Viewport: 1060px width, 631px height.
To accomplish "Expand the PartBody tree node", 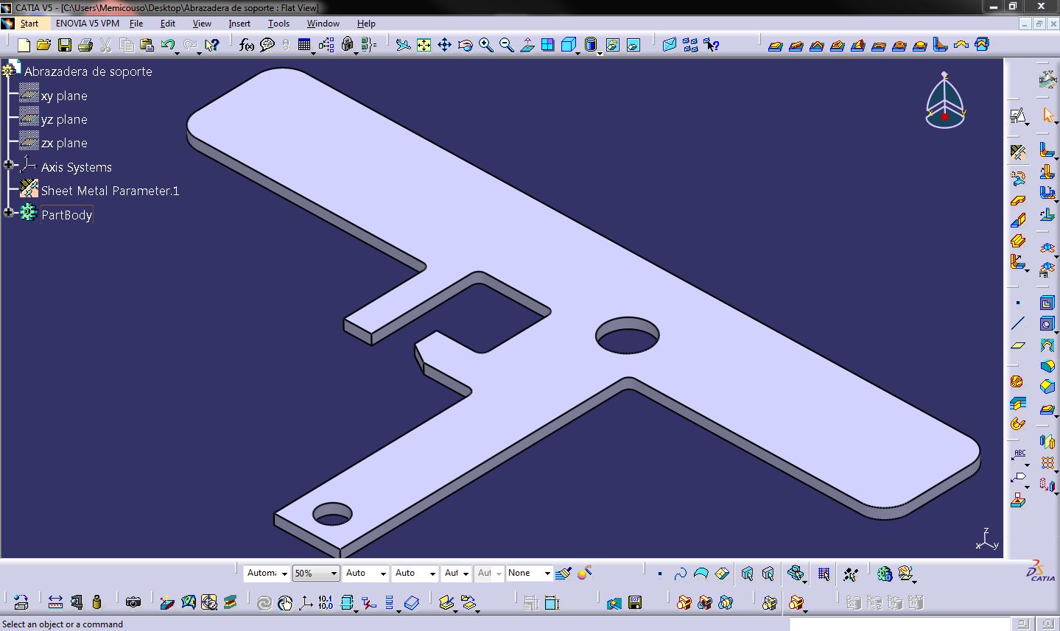I will point(8,213).
